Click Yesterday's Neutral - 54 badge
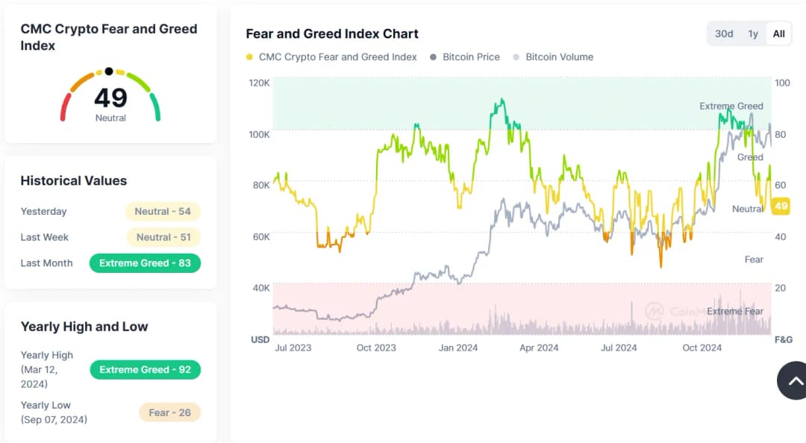Image resolution: width=806 pixels, height=443 pixels. (x=162, y=212)
